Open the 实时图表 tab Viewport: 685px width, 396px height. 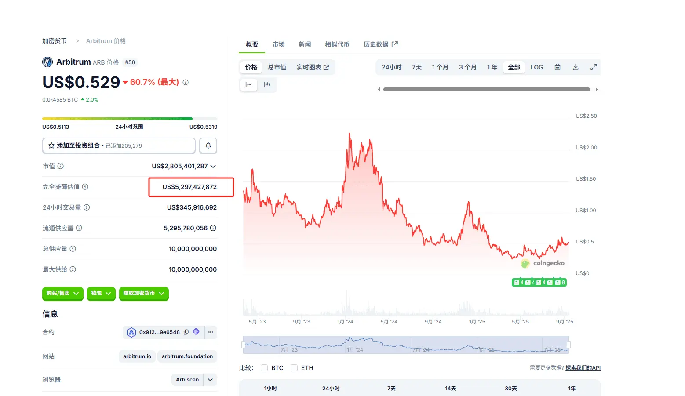pos(313,67)
